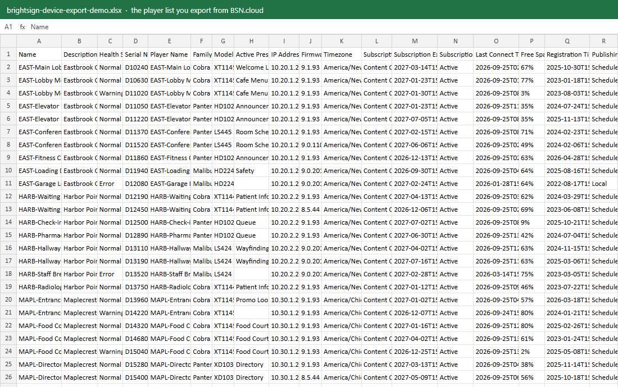This screenshot has height=387, width=618.
Task: Click the 'Name' header cell
Action: [x=39, y=54]
